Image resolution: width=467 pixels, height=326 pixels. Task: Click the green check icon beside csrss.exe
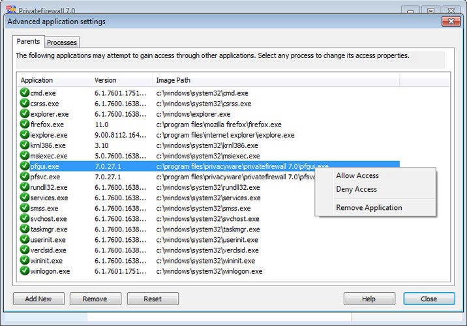[x=24, y=103]
